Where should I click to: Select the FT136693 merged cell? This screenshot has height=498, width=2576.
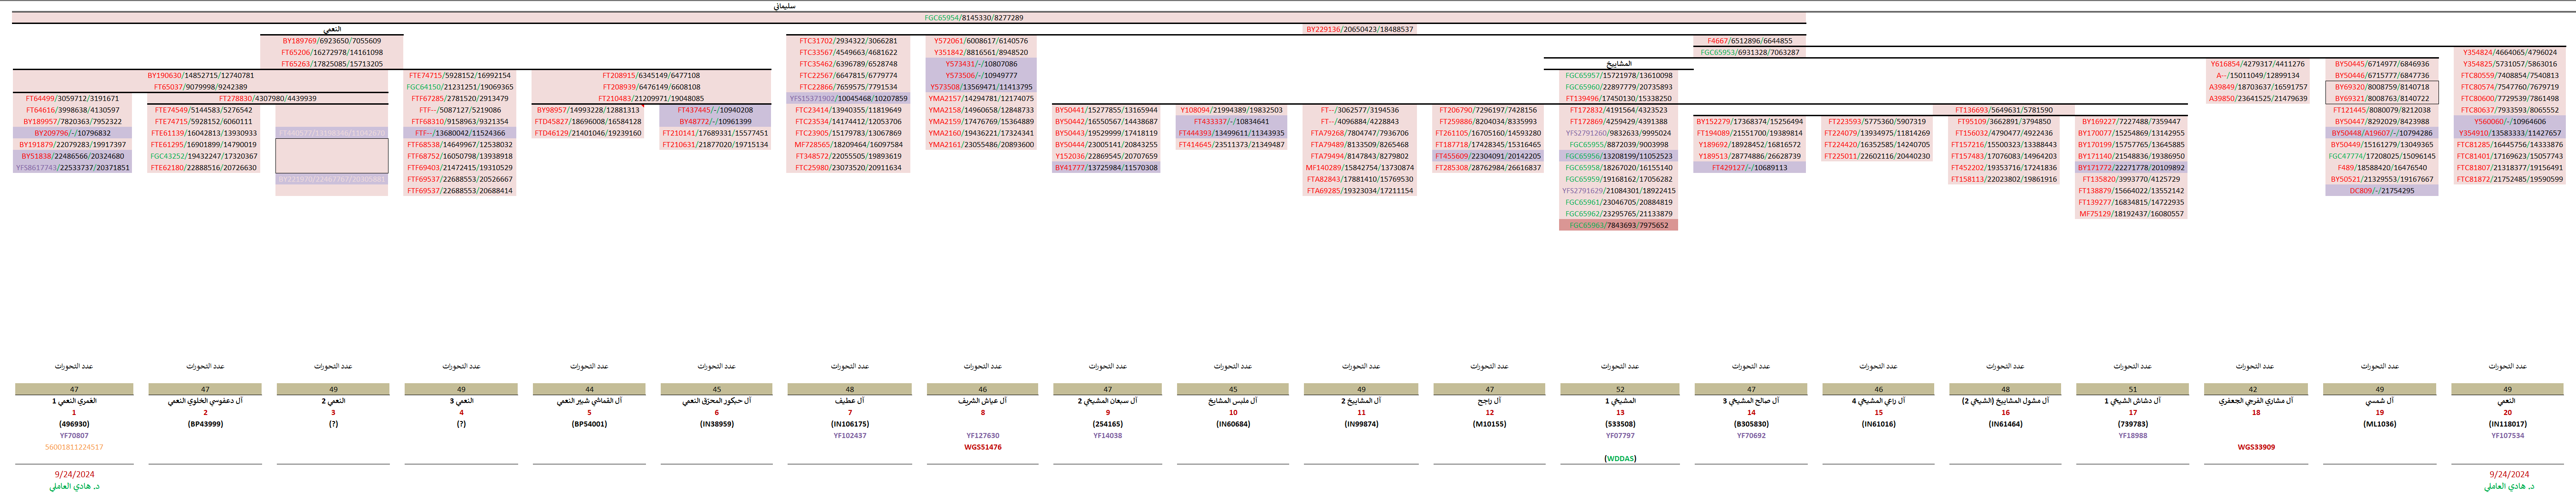(x=2003, y=110)
